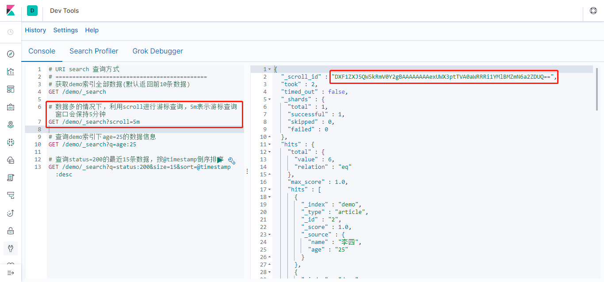Open the space selector avatar D
The width and height of the screenshot is (604, 282).
pyautogui.click(x=32, y=11)
